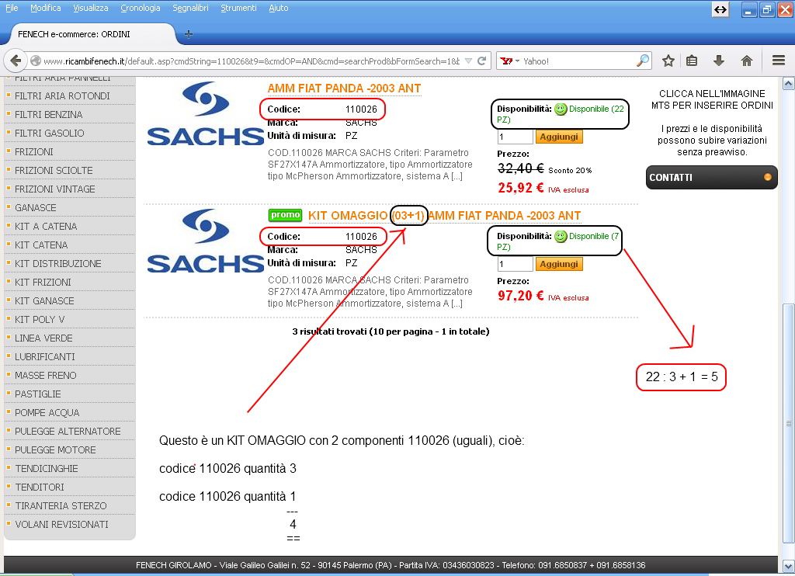Click scrollbar up arrow

click(x=789, y=83)
